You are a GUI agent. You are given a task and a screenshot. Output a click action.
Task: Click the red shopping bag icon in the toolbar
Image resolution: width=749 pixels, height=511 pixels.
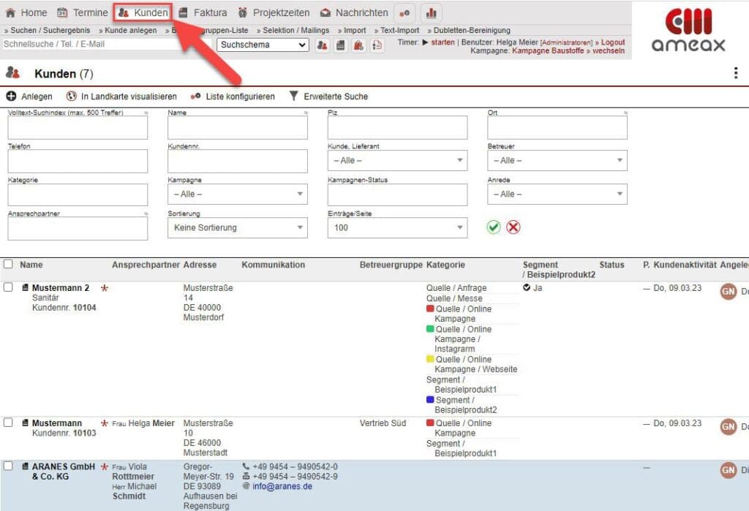click(358, 45)
